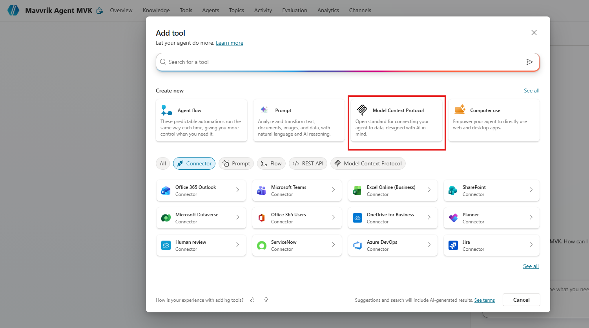Select the Computer use card description
This screenshot has width=589, height=328.
pyautogui.click(x=490, y=125)
